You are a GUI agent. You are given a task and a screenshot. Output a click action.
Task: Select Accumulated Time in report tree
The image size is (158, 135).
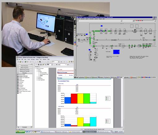pyautogui.click(x=44, y=74)
